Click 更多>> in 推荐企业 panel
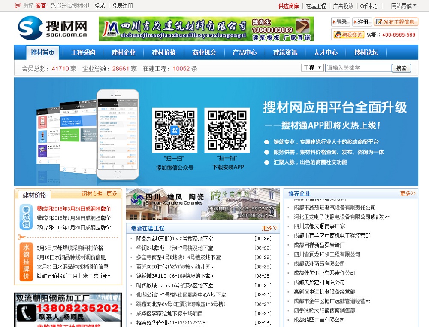This screenshot has height=327, width=429. (x=408, y=193)
